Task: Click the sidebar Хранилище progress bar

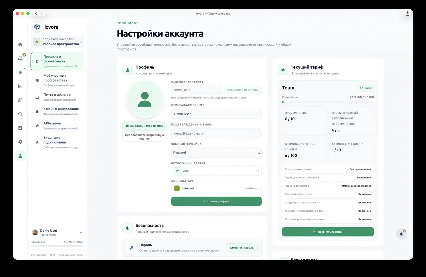Action: click(x=57, y=246)
